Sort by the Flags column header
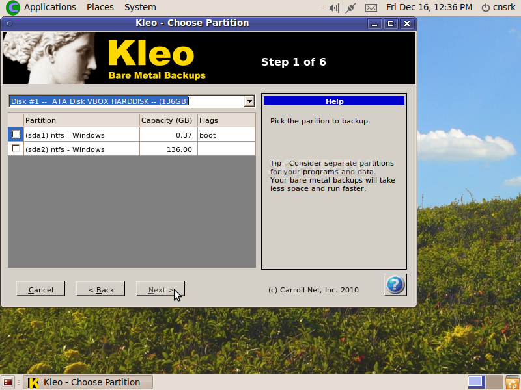The height and width of the screenshot is (390, 521). coord(227,120)
